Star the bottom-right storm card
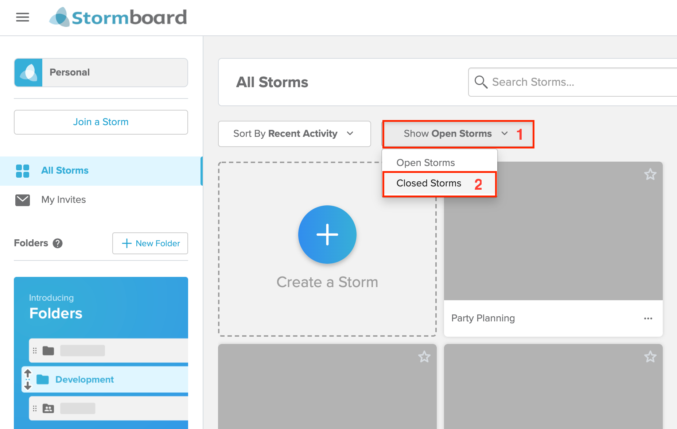677x429 pixels. (650, 357)
